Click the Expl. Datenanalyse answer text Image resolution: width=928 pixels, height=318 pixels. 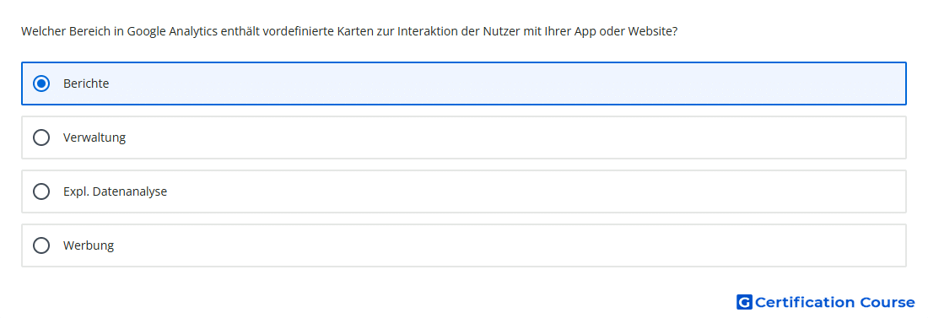(x=115, y=191)
